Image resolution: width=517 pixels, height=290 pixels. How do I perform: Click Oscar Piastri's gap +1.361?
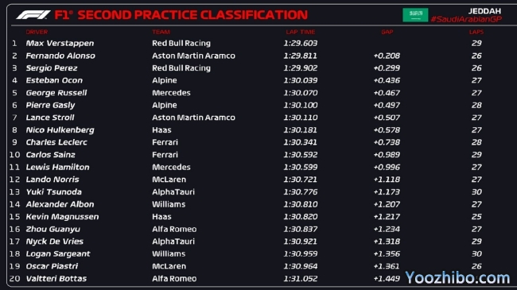point(387,266)
